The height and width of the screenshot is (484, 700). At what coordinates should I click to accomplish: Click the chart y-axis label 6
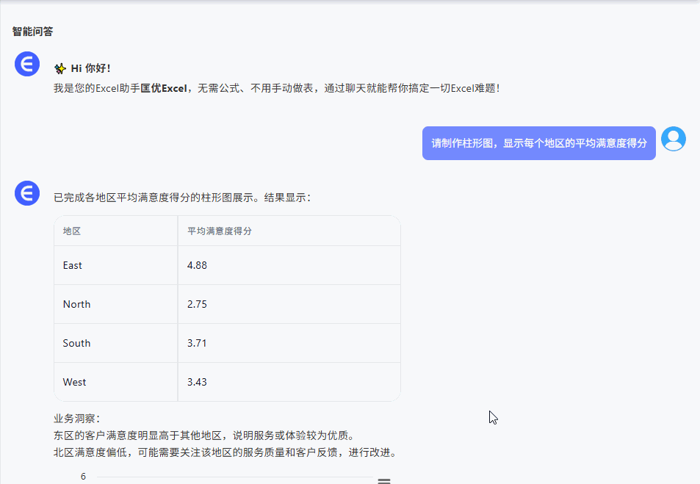click(83, 477)
